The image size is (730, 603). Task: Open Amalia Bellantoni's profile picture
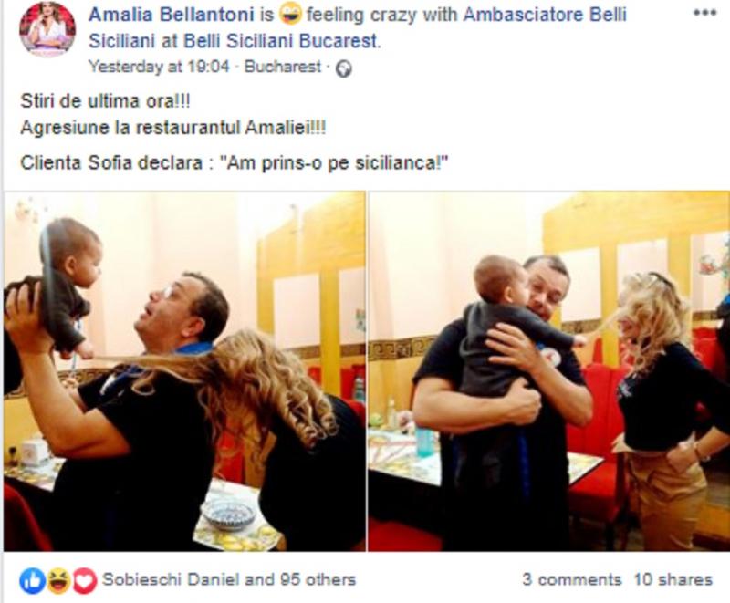47,30
